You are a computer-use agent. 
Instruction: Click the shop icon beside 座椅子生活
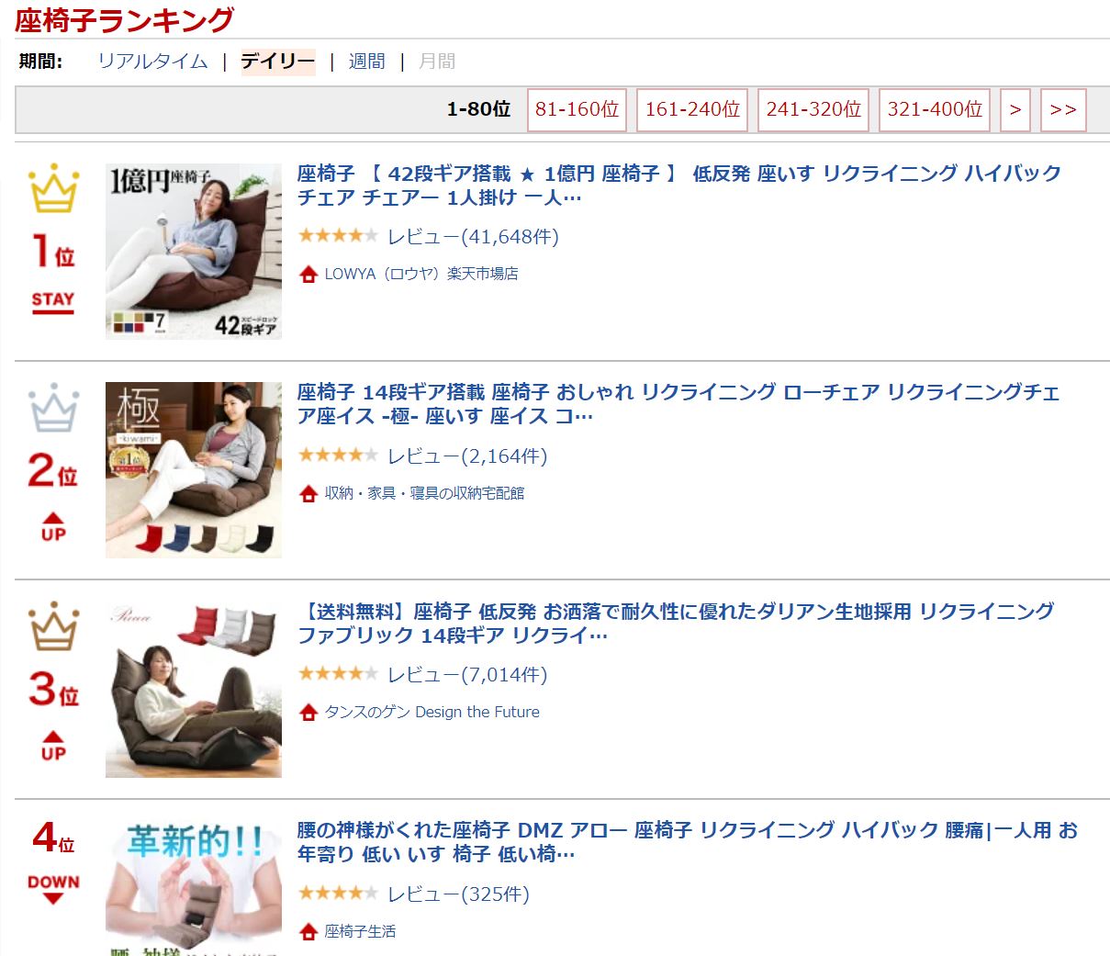pos(308,931)
